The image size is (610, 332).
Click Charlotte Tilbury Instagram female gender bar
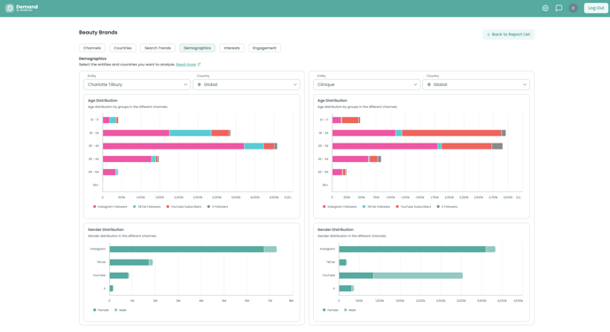pyautogui.click(x=187, y=250)
